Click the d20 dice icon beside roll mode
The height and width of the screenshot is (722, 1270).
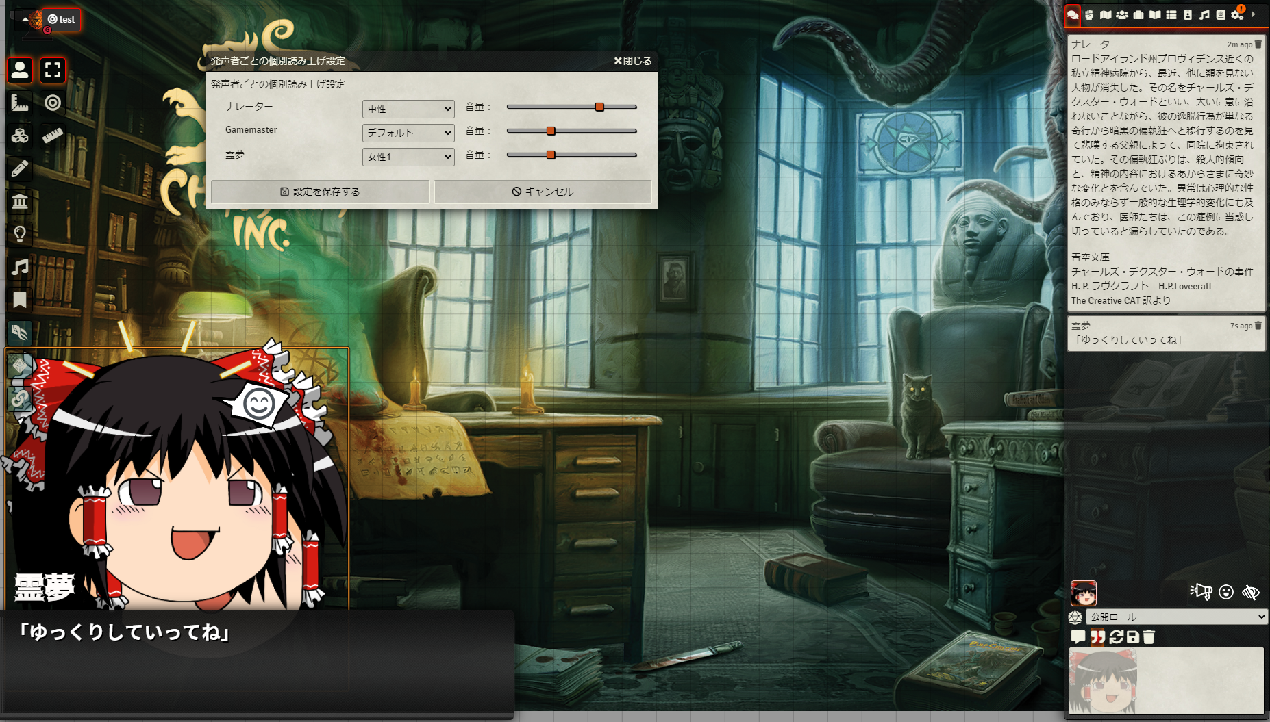1075,617
